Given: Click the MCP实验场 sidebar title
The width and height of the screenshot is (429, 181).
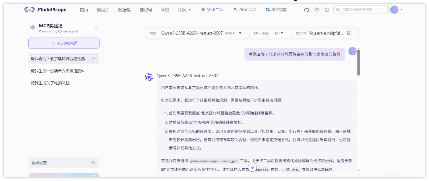Looking at the screenshot, I should pyautogui.click(x=51, y=26).
